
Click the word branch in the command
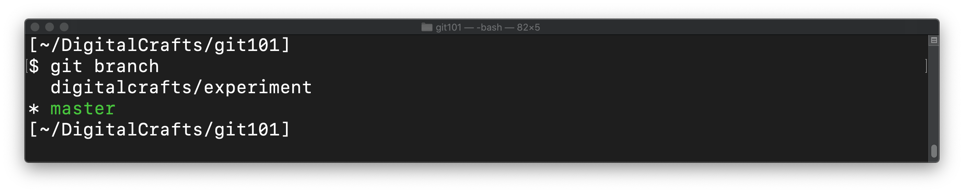pos(126,67)
